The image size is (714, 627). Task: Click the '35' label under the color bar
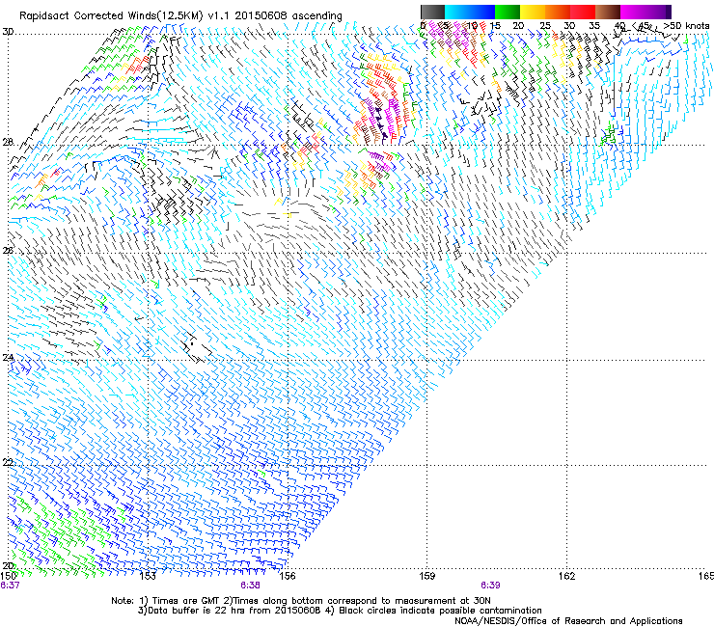pyautogui.click(x=594, y=25)
